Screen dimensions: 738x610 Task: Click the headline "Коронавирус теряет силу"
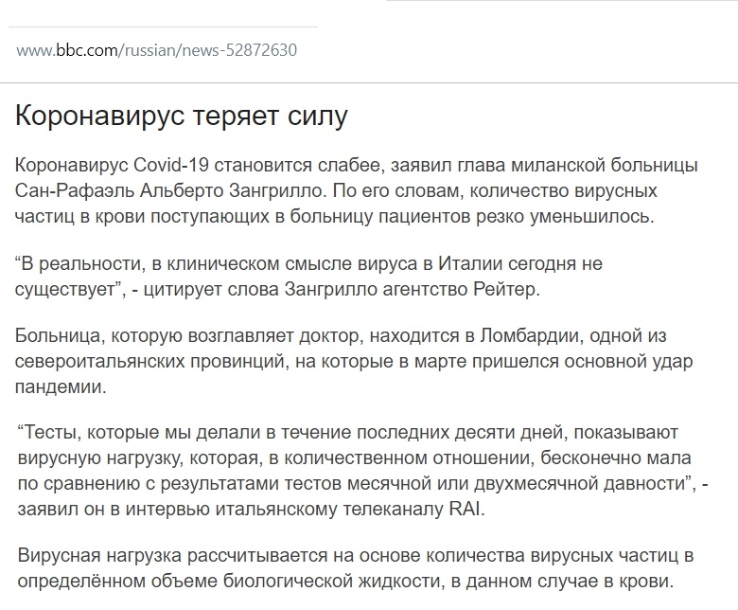click(x=182, y=115)
